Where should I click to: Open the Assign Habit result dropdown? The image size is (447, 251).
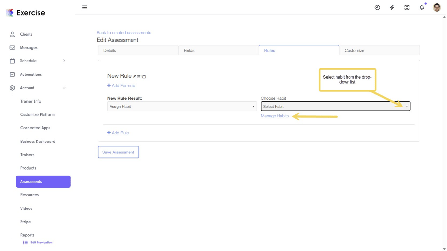[x=182, y=106]
